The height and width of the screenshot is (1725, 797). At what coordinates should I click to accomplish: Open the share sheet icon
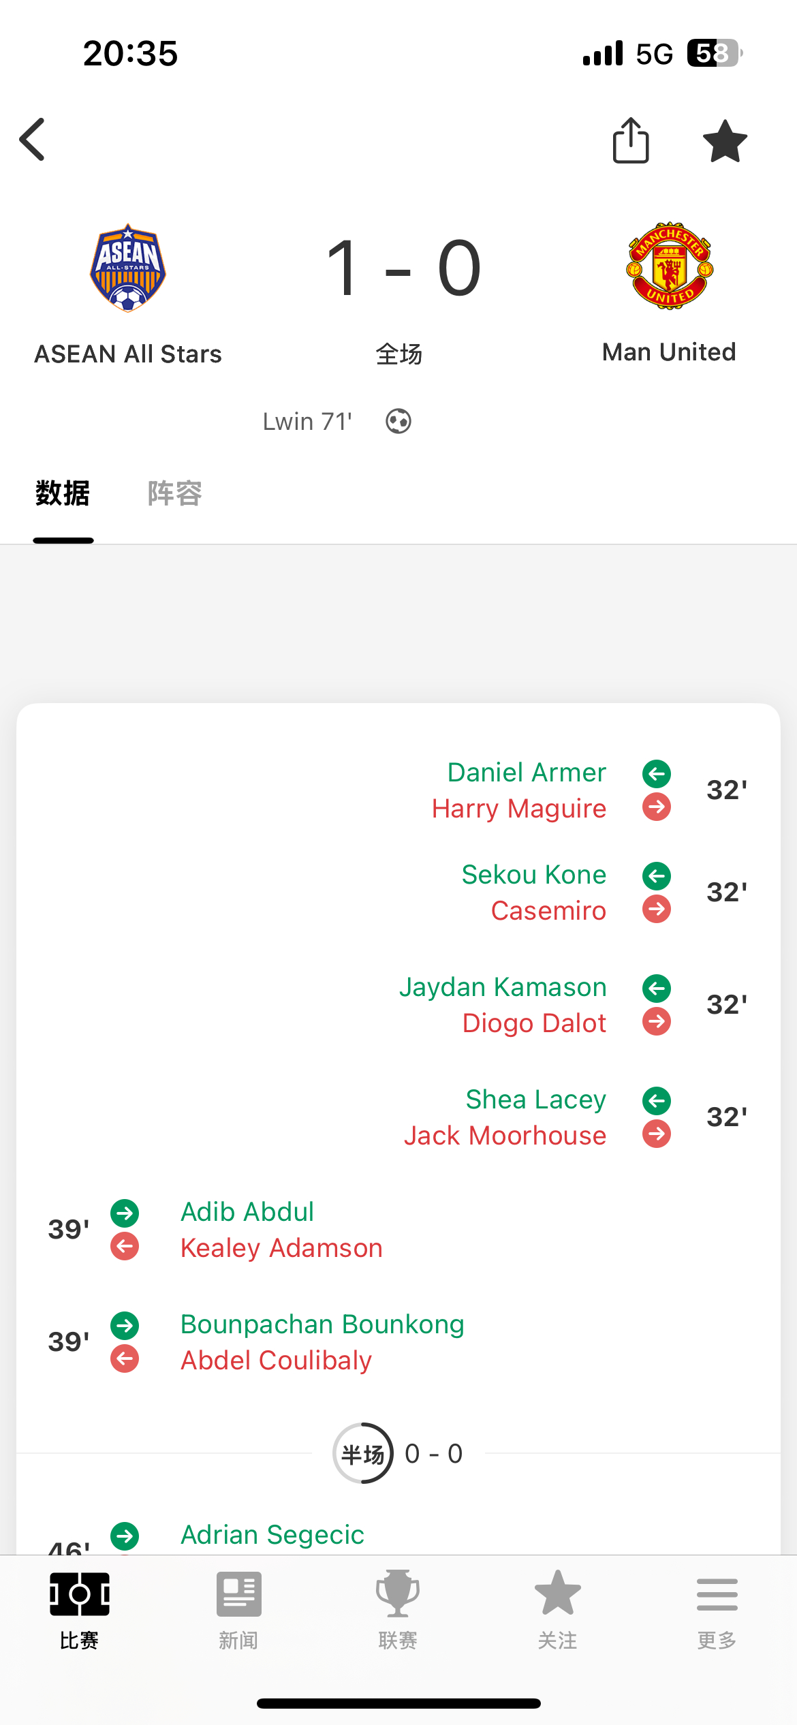tap(631, 140)
